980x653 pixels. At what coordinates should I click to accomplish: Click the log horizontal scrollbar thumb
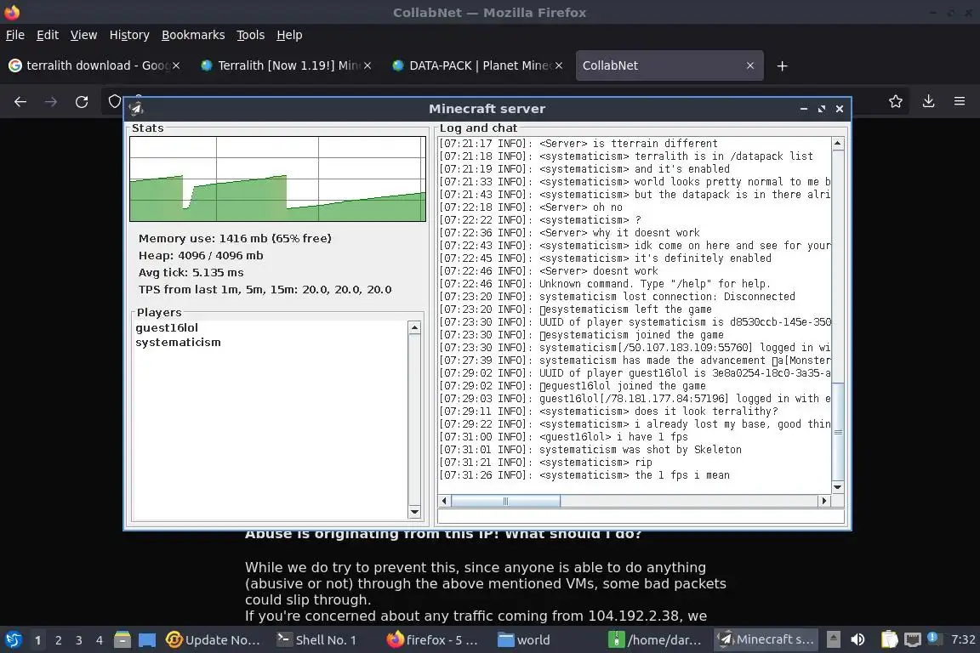pos(505,501)
